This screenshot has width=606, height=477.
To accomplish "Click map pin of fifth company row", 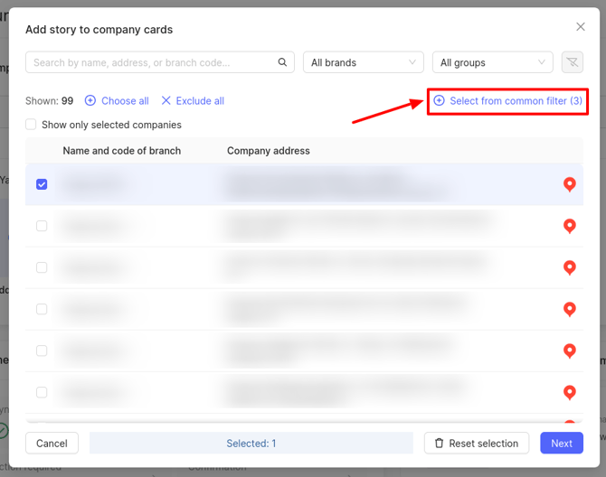I will pos(570,351).
